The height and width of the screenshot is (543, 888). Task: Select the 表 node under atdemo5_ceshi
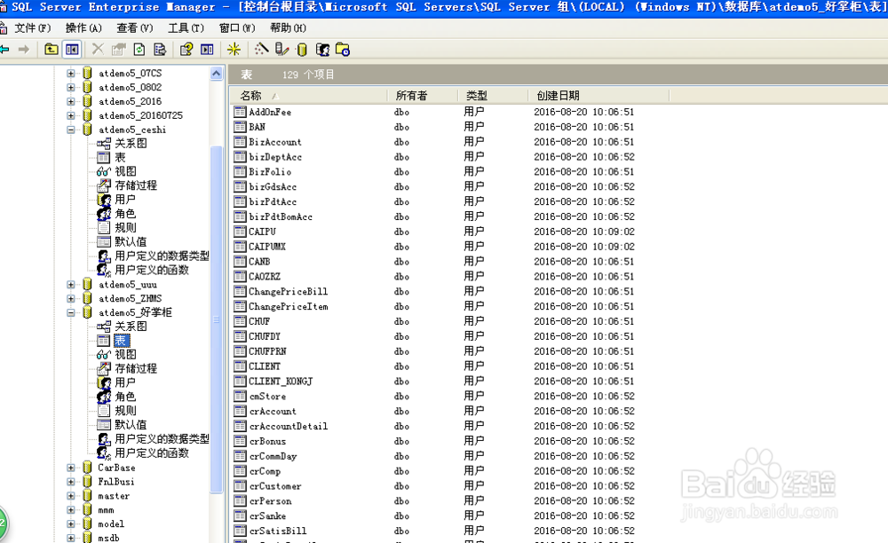tap(120, 157)
